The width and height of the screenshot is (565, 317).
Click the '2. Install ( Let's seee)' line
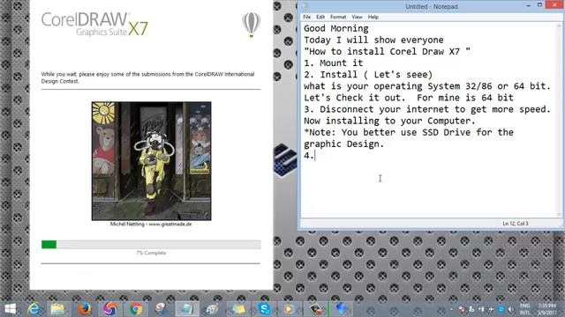click(x=368, y=74)
